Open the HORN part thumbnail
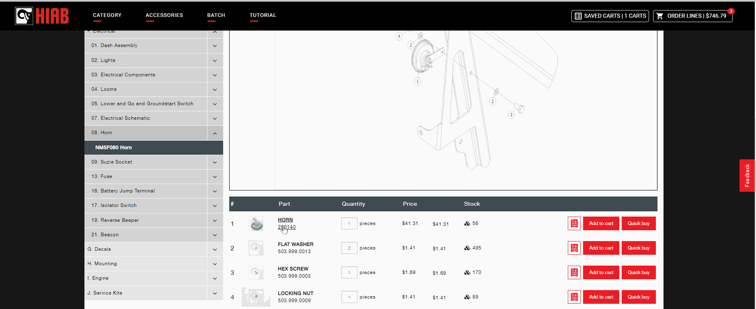 256,224
